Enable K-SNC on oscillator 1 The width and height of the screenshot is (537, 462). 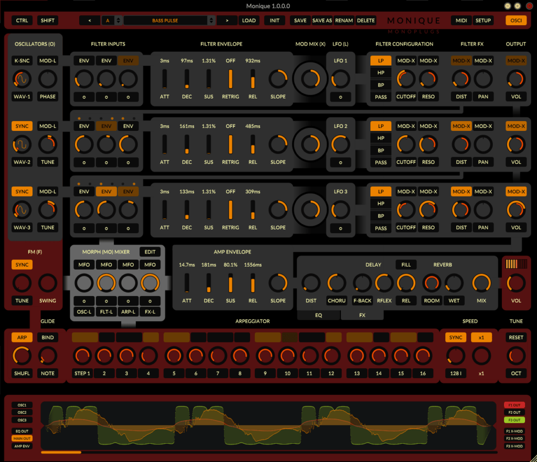tap(21, 60)
